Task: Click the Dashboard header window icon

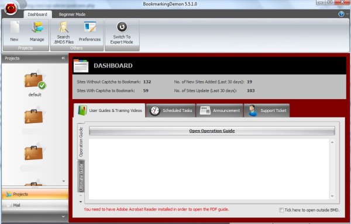Action: click(81, 66)
